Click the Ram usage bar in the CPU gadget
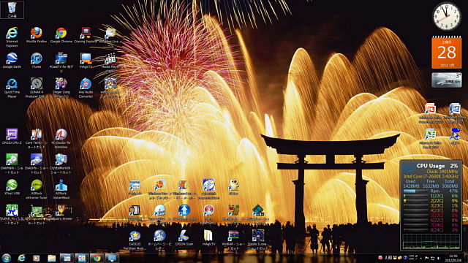468x263 pixels. (416, 191)
